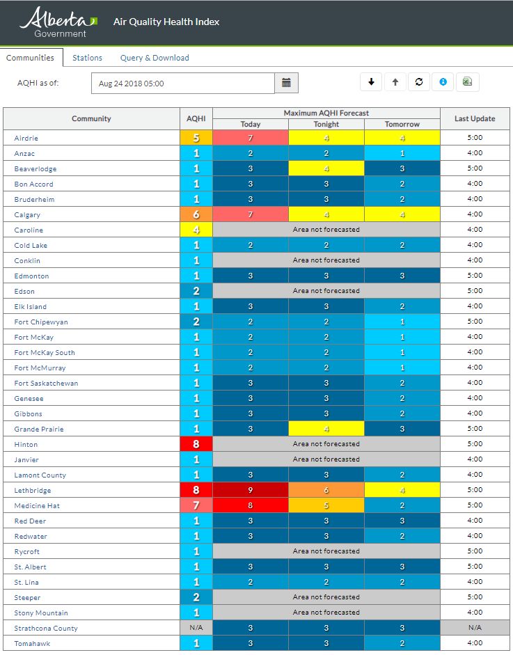513x655 pixels.
Task: Click Airdrie's orange AQHI value 5
Action: coord(196,139)
